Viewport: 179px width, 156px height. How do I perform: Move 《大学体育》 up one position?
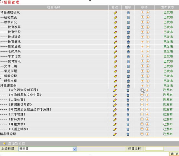point(142,100)
